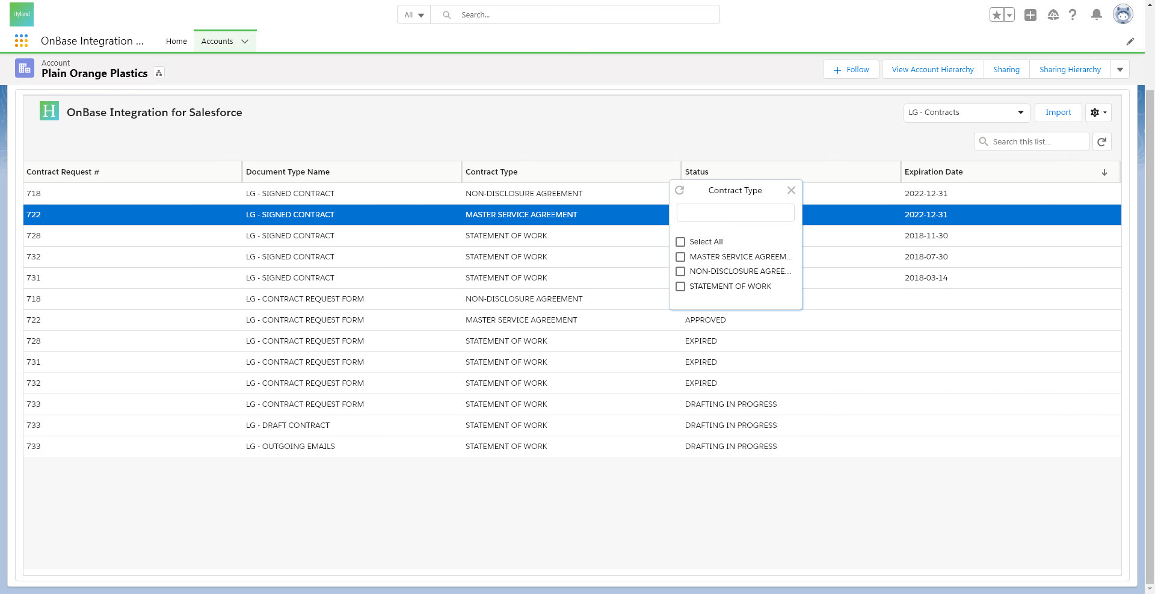Screen dimensions: 1155x594
Task: Open the LG - Contracts dropdown
Action: (966, 113)
